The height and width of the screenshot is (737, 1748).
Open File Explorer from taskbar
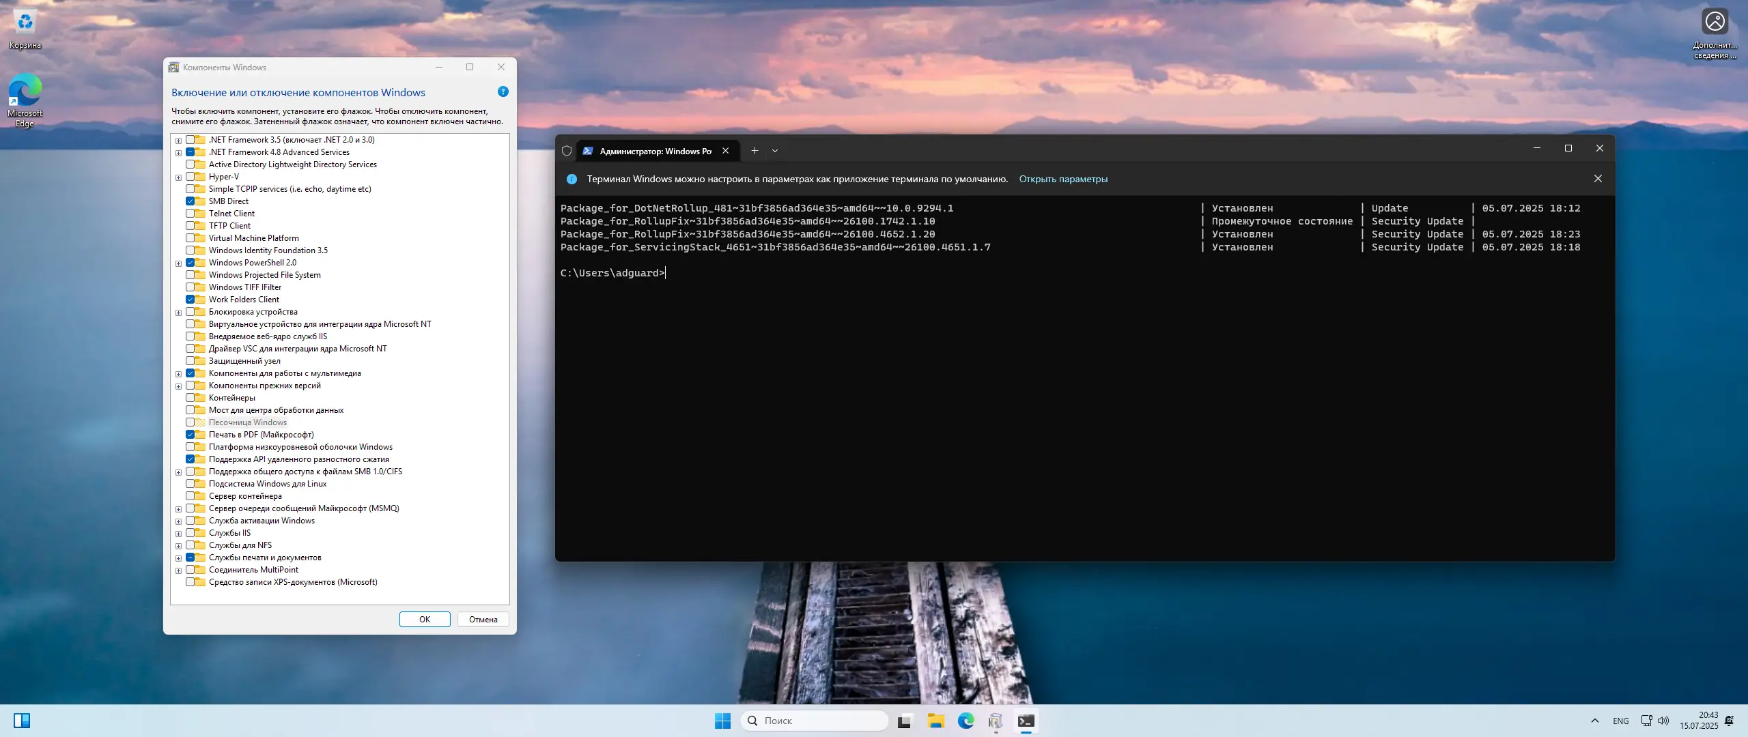pos(935,721)
